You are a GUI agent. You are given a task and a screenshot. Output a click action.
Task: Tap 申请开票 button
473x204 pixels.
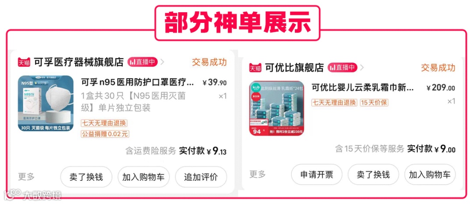pyautogui.click(x=317, y=174)
